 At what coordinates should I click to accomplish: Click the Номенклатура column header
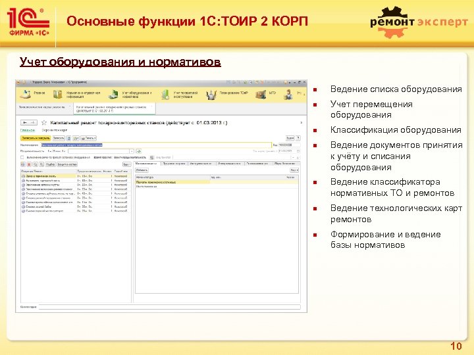pyautogui.click(x=172, y=177)
